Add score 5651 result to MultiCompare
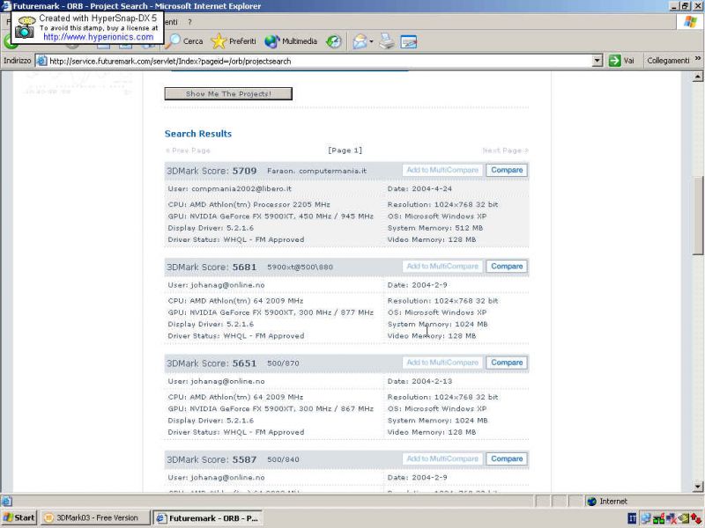 point(442,363)
